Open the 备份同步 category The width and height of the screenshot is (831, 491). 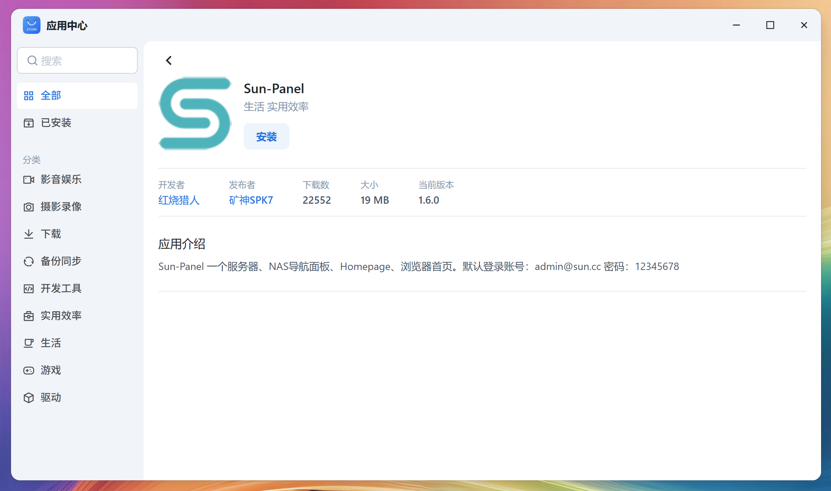click(x=60, y=261)
